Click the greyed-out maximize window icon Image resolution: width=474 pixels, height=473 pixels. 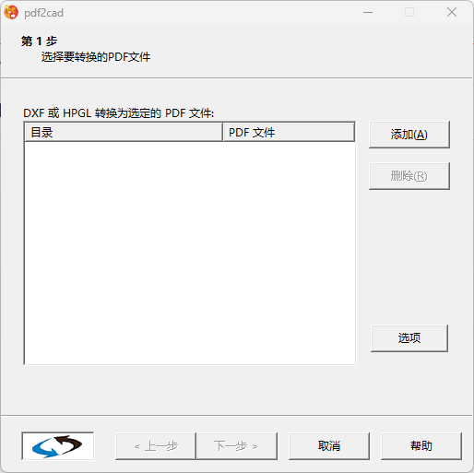(409, 12)
